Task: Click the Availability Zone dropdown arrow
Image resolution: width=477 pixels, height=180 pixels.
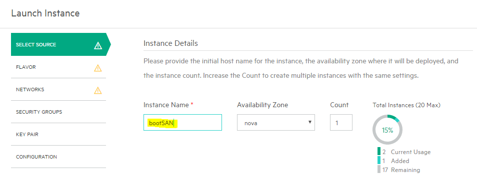Action: (x=309, y=122)
